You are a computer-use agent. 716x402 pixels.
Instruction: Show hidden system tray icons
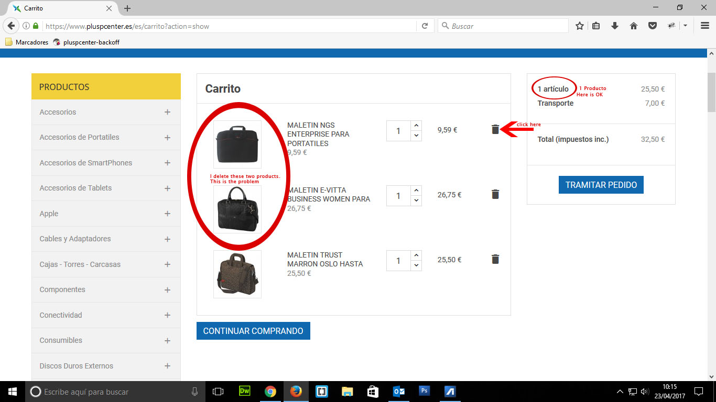(620, 392)
